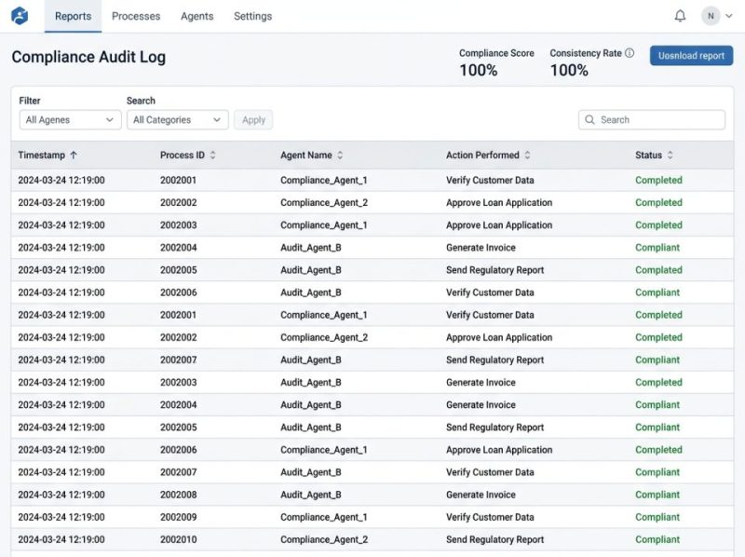745x557 pixels.
Task: Click the Action Performed header label
Action: pyautogui.click(x=482, y=155)
